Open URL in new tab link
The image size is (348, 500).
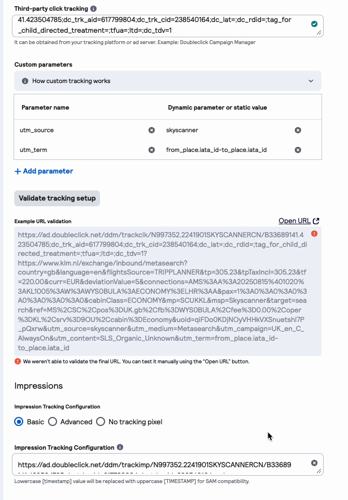[x=299, y=221]
